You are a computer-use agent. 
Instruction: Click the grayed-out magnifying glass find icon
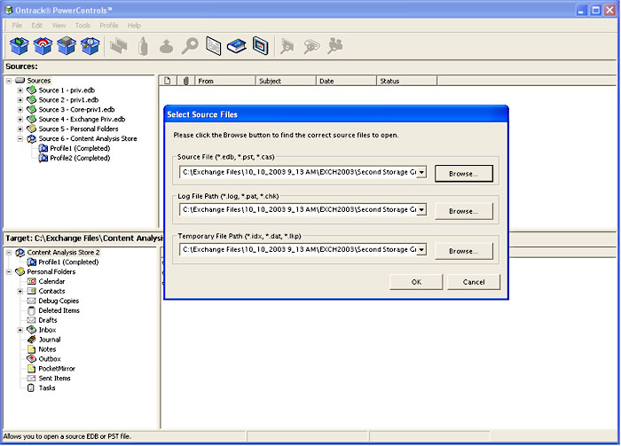coord(190,46)
